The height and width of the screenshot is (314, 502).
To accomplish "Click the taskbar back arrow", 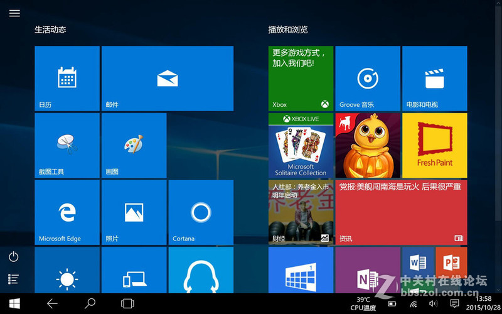I will tap(52, 303).
